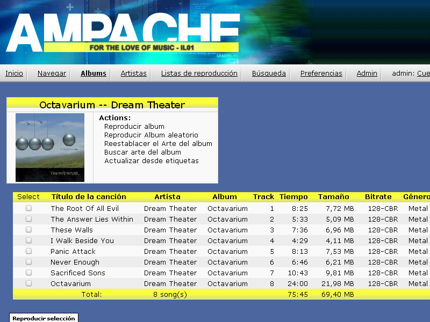Click Reproducir album action

(x=134, y=127)
